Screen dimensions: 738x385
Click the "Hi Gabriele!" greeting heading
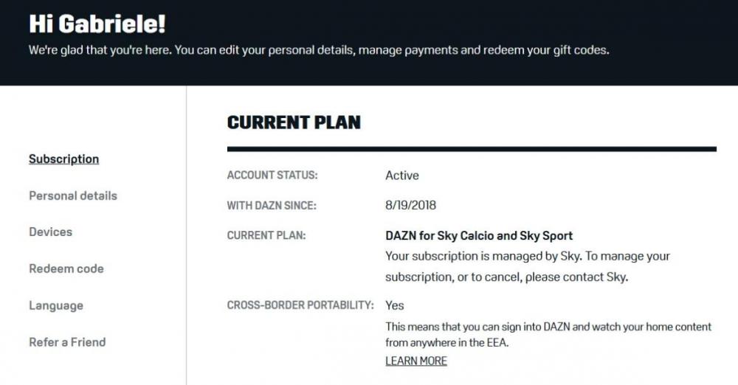(x=97, y=24)
